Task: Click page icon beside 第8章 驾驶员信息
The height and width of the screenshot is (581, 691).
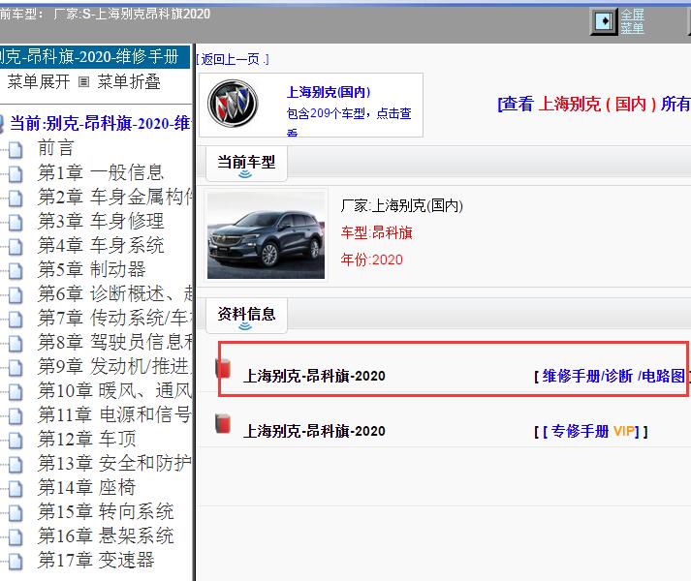Action: 16,344
